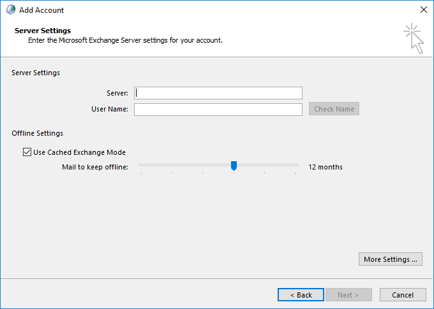Click the '12 months' value label
This screenshot has width=434, height=309.
coord(325,167)
